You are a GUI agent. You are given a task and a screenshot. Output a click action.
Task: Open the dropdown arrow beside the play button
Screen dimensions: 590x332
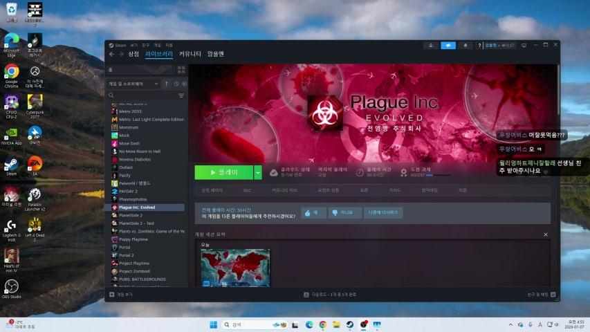coord(258,172)
